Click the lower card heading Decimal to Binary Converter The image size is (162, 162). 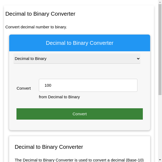click(49, 147)
